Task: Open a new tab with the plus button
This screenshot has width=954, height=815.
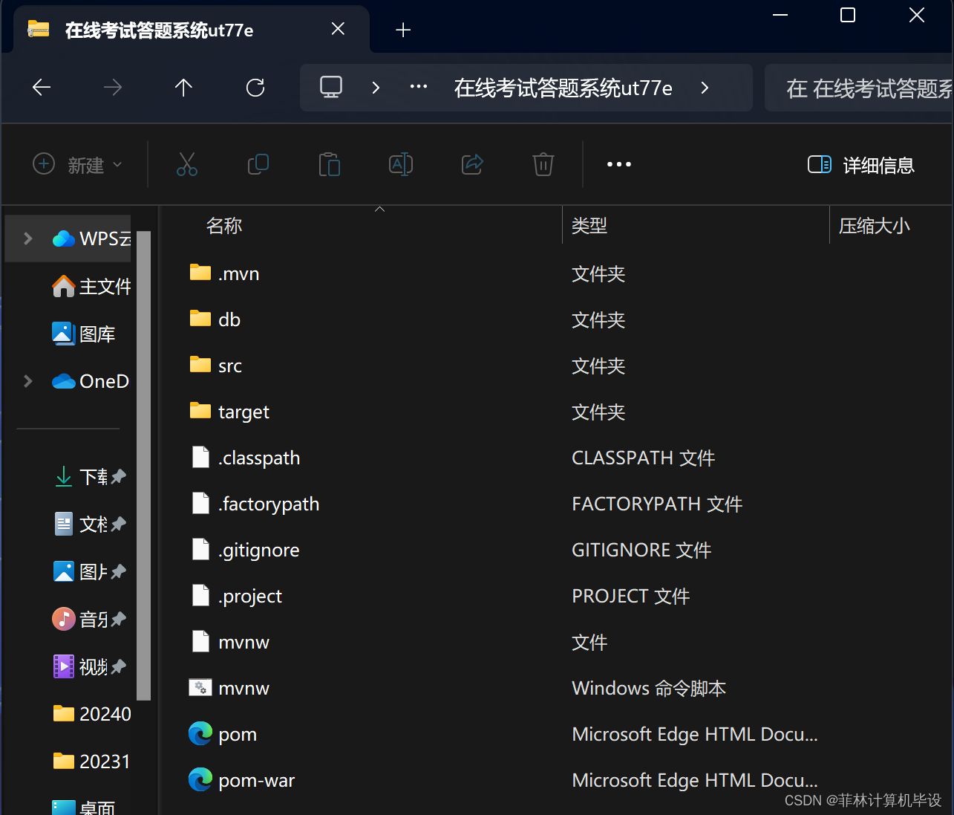Action: tap(403, 29)
